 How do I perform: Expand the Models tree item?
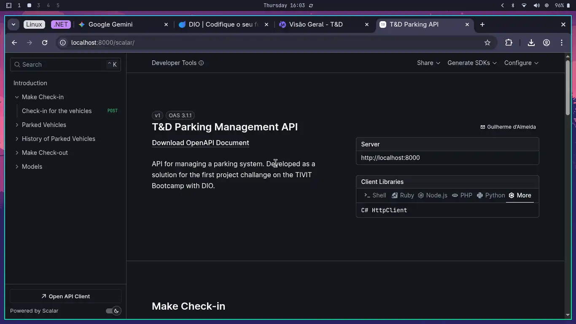[17, 167]
